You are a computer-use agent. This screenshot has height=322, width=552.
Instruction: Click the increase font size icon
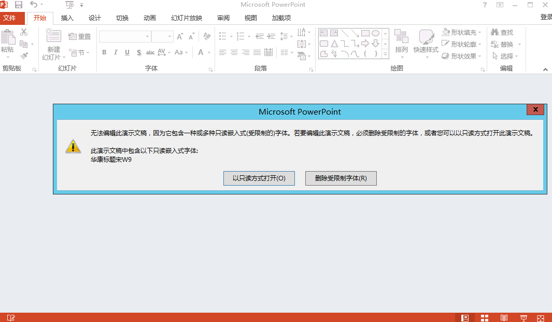[180, 36]
